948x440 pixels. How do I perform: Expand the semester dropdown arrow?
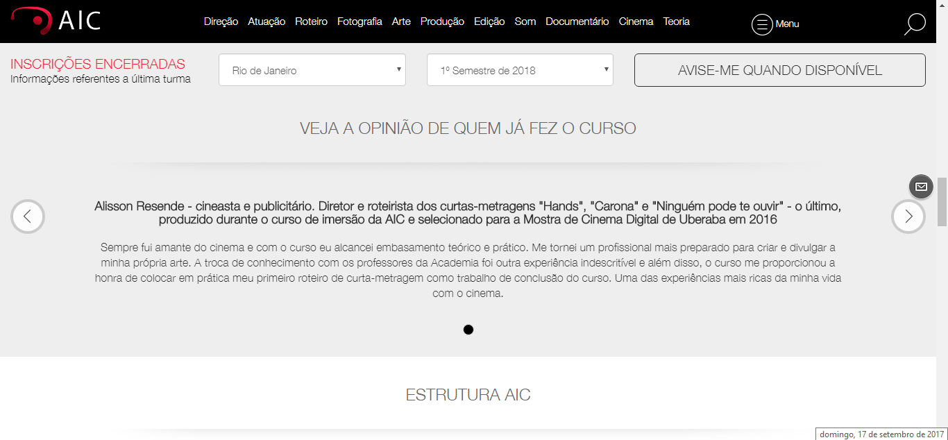point(607,69)
